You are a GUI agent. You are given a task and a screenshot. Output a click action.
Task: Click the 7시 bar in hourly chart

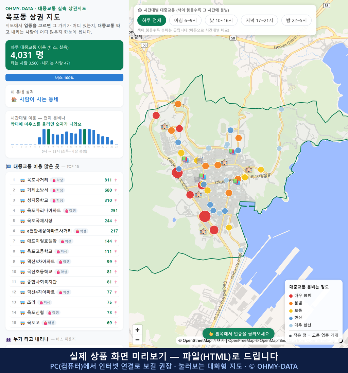(44, 137)
